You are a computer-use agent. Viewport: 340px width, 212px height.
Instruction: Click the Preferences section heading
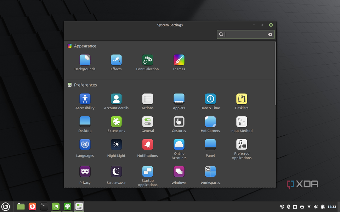85,85
